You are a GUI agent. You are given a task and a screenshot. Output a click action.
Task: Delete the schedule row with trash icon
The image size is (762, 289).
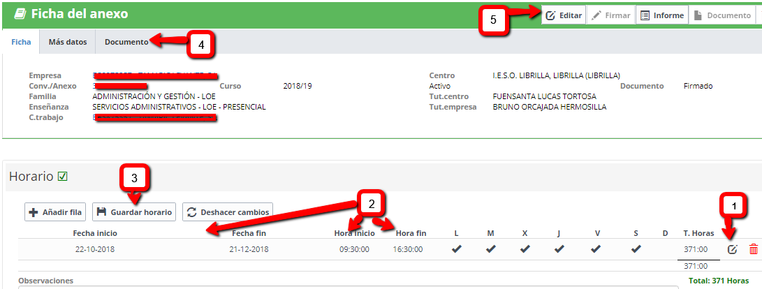753,249
